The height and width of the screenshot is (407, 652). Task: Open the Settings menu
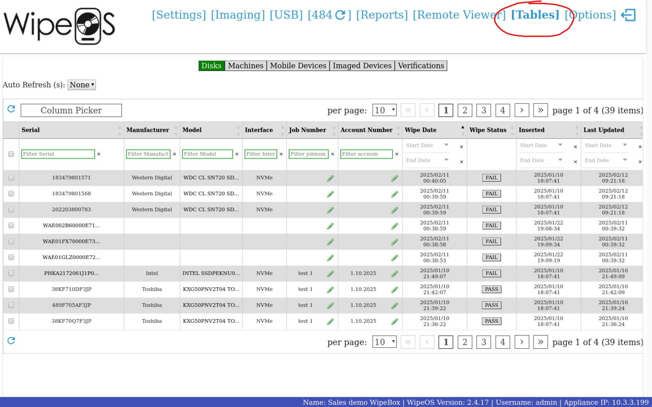[179, 15]
